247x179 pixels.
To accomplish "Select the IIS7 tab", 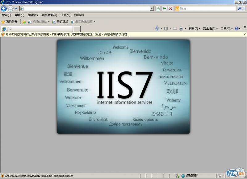I will click(37, 29).
